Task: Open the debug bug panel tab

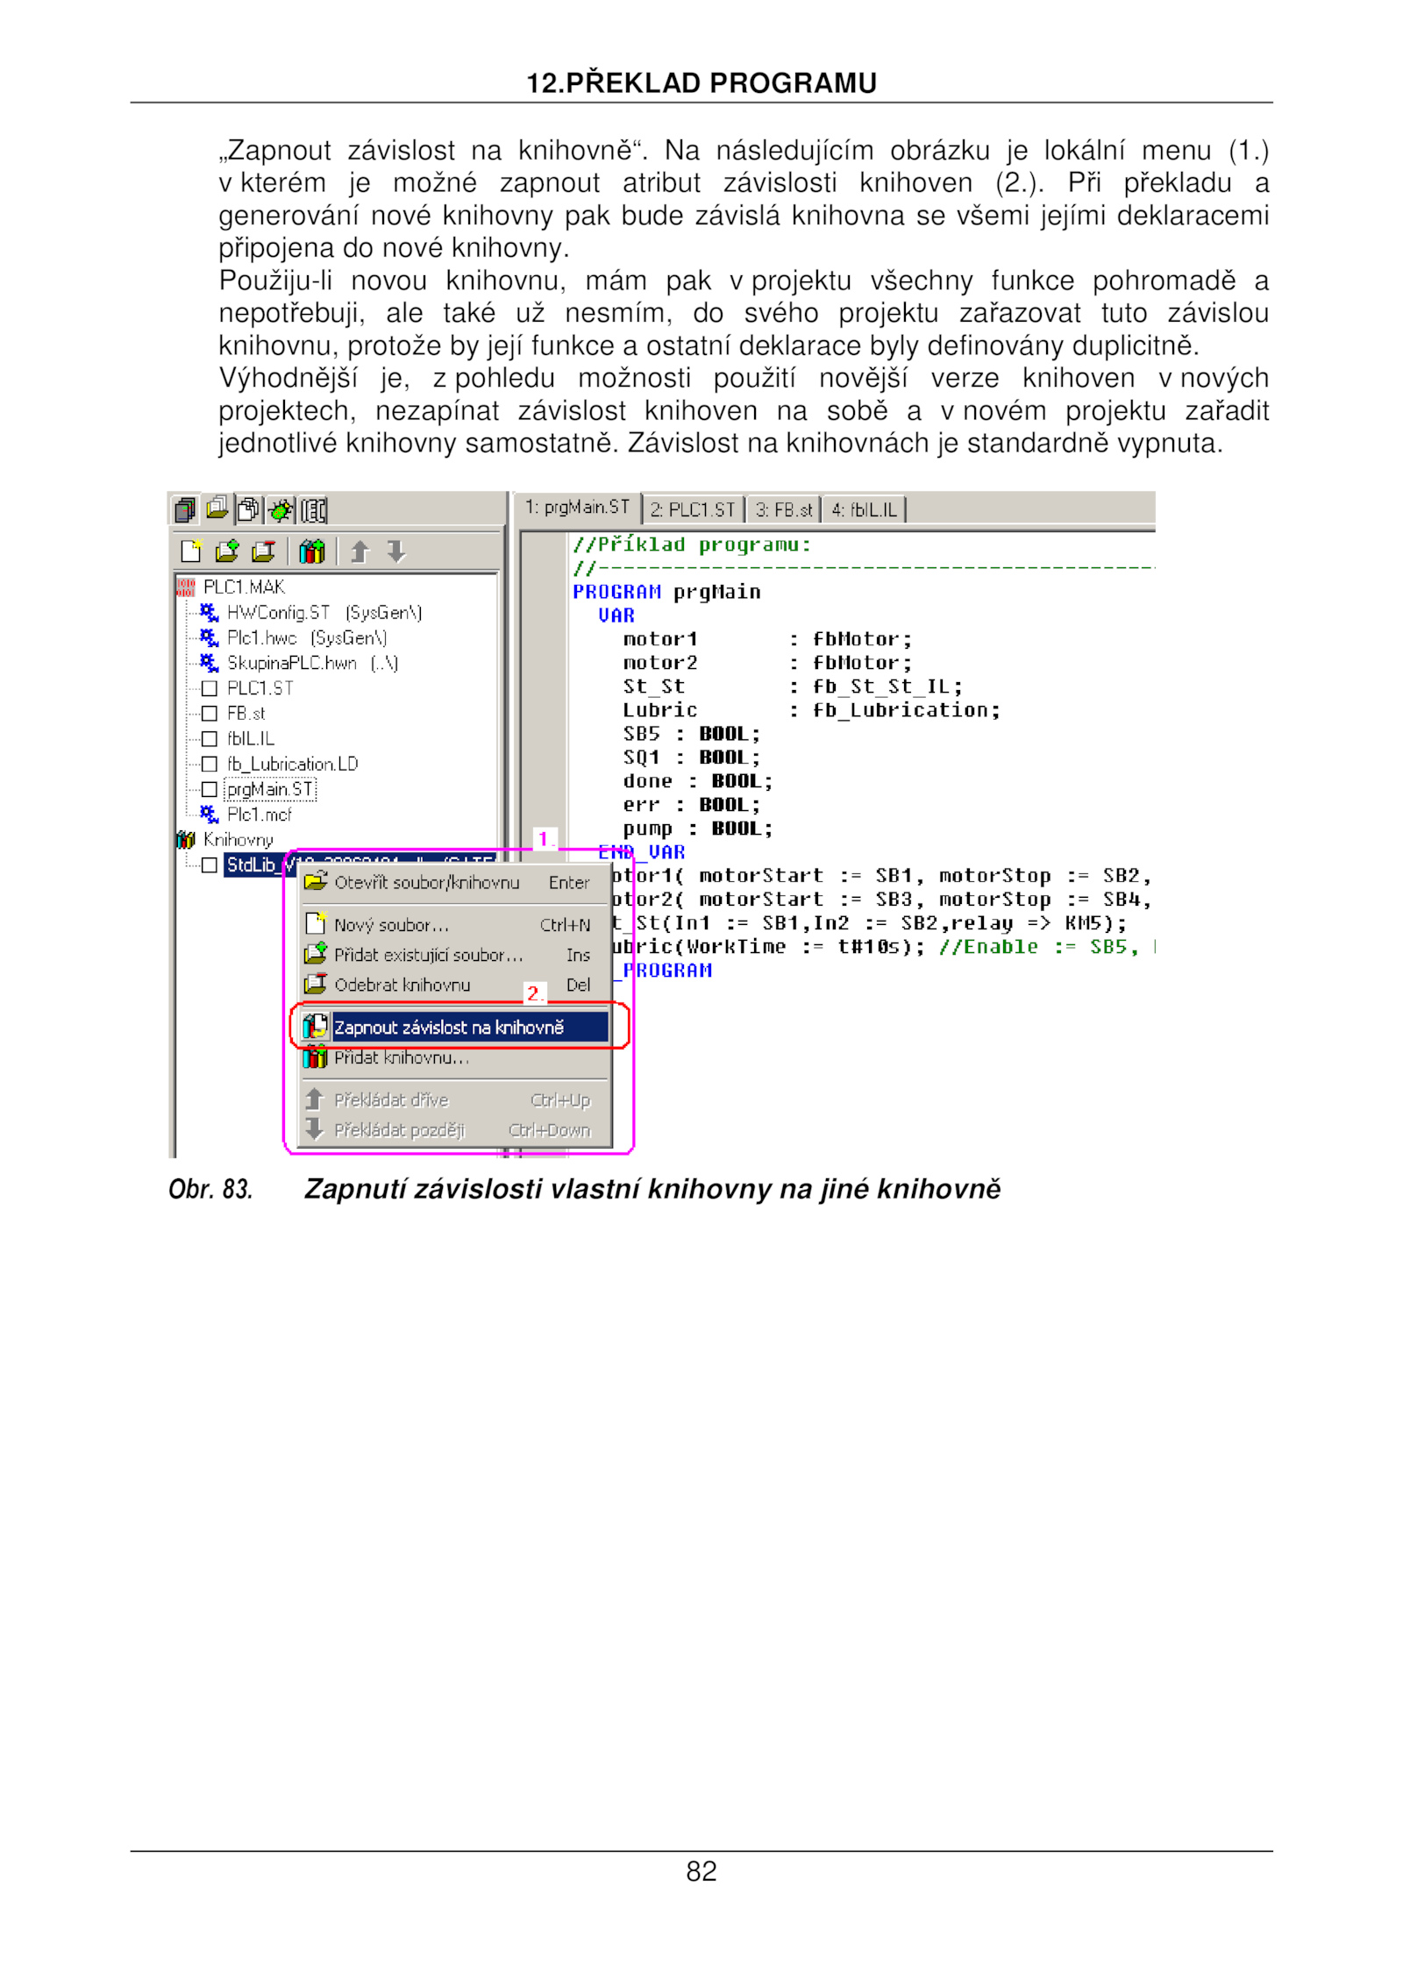Action: (x=281, y=509)
